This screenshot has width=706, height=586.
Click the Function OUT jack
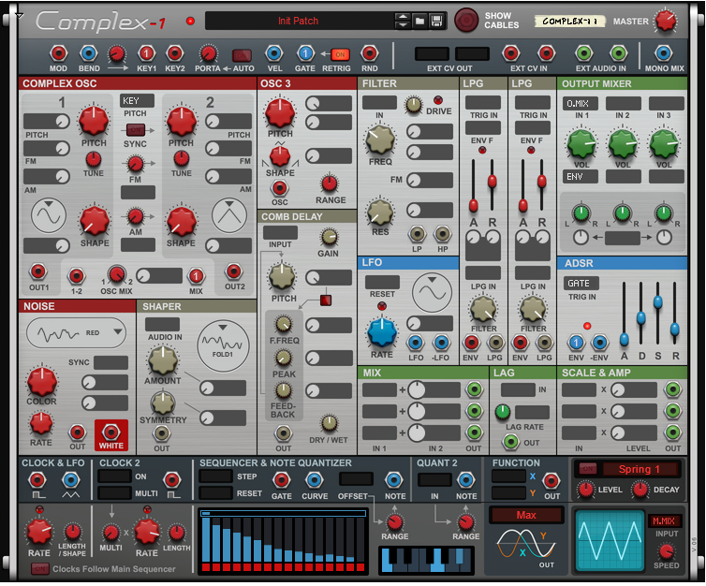tap(552, 480)
